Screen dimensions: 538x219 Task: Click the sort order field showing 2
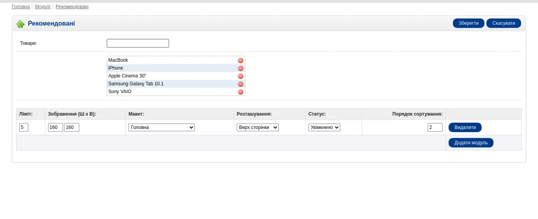[435, 128]
